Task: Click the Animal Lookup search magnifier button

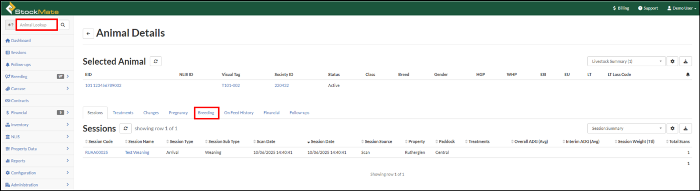Action: point(63,25)
